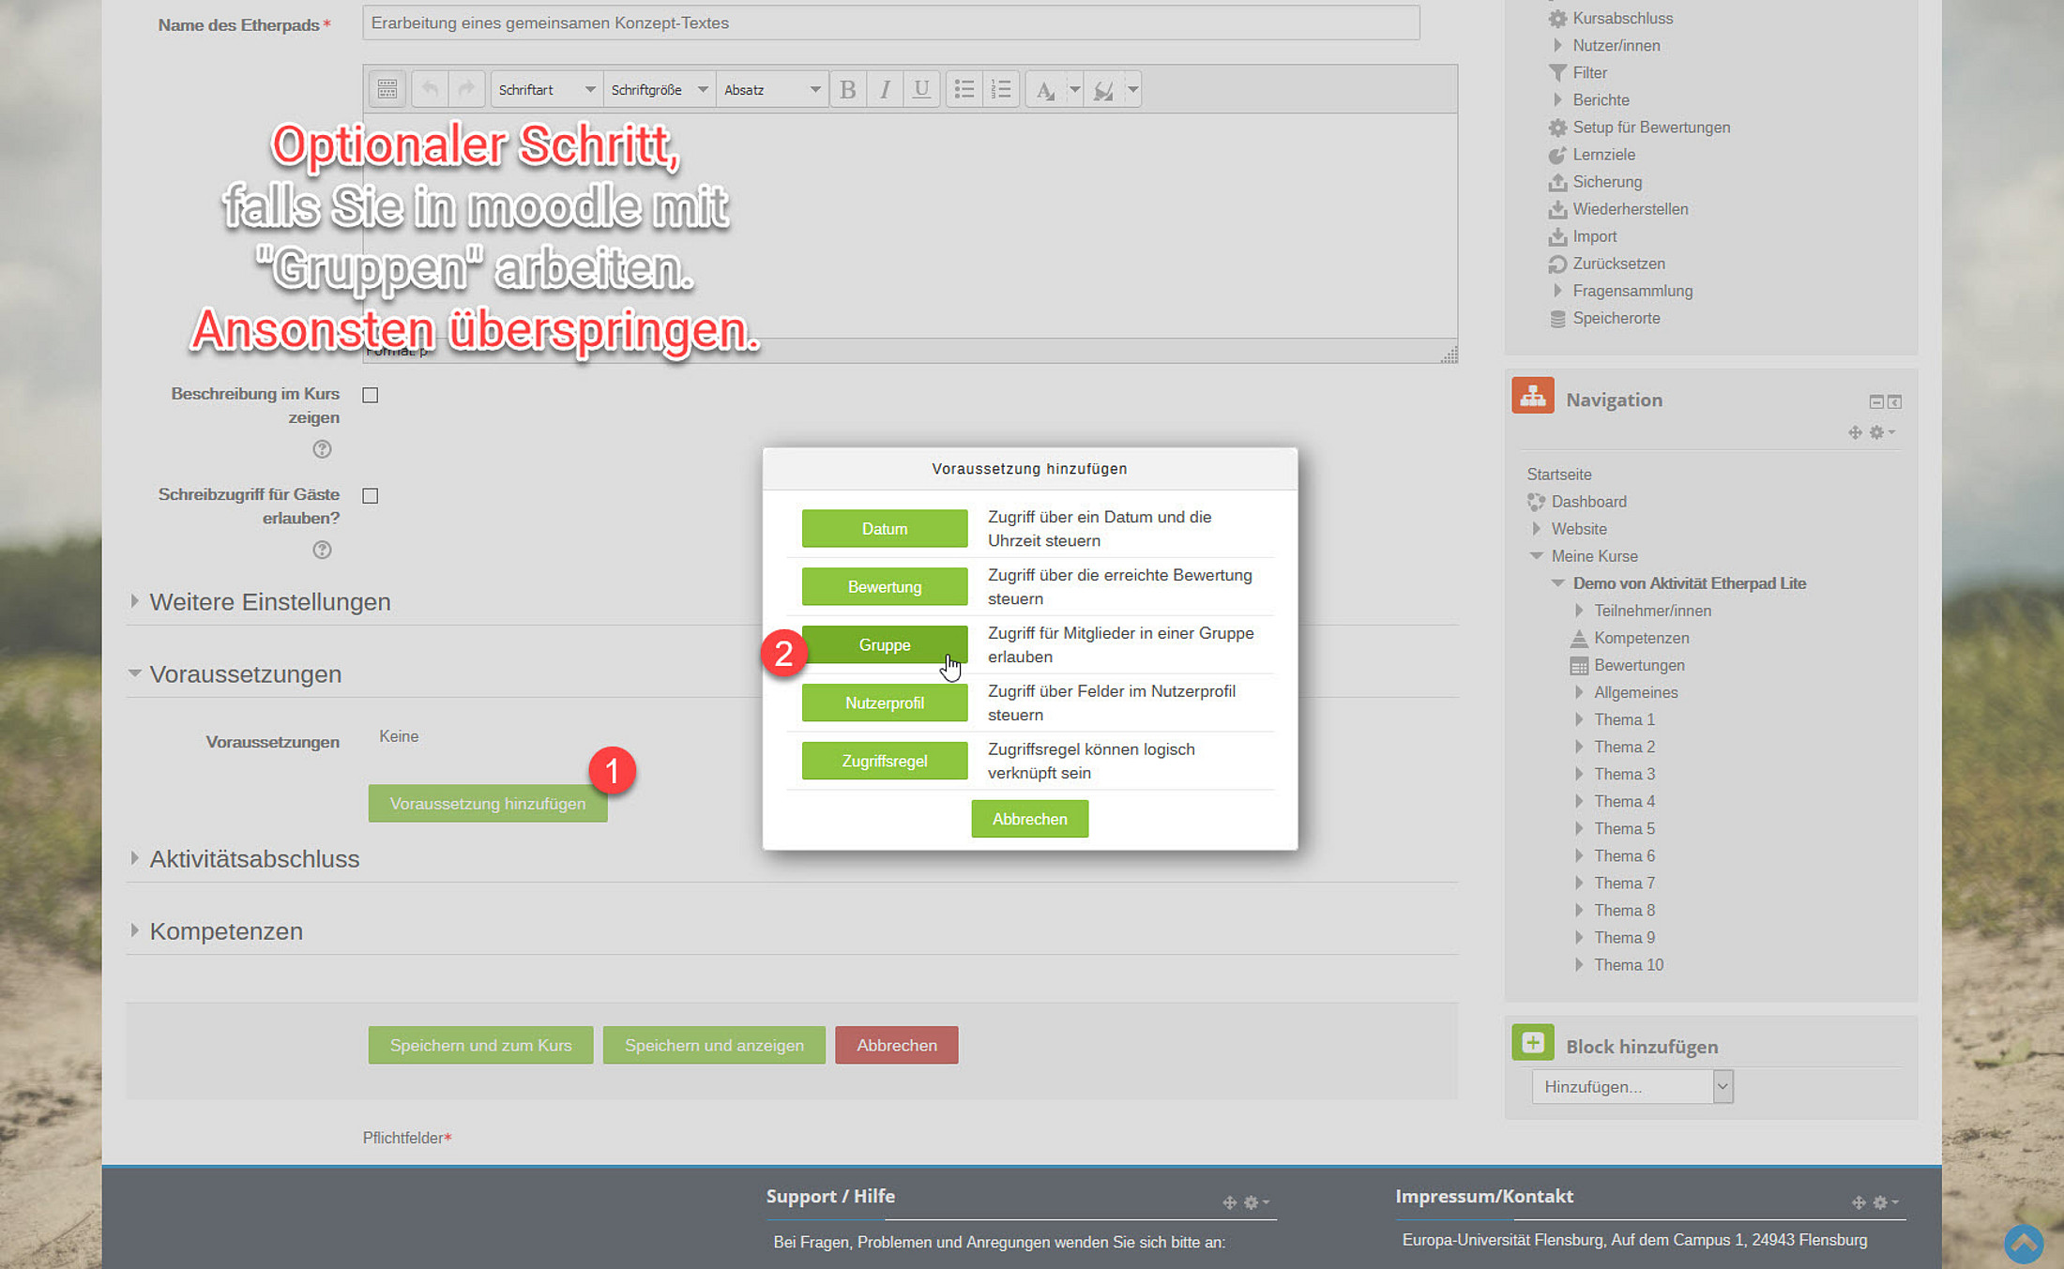
Task: Open Sicherung in the settings menu
Action: tap(1606, 182)
